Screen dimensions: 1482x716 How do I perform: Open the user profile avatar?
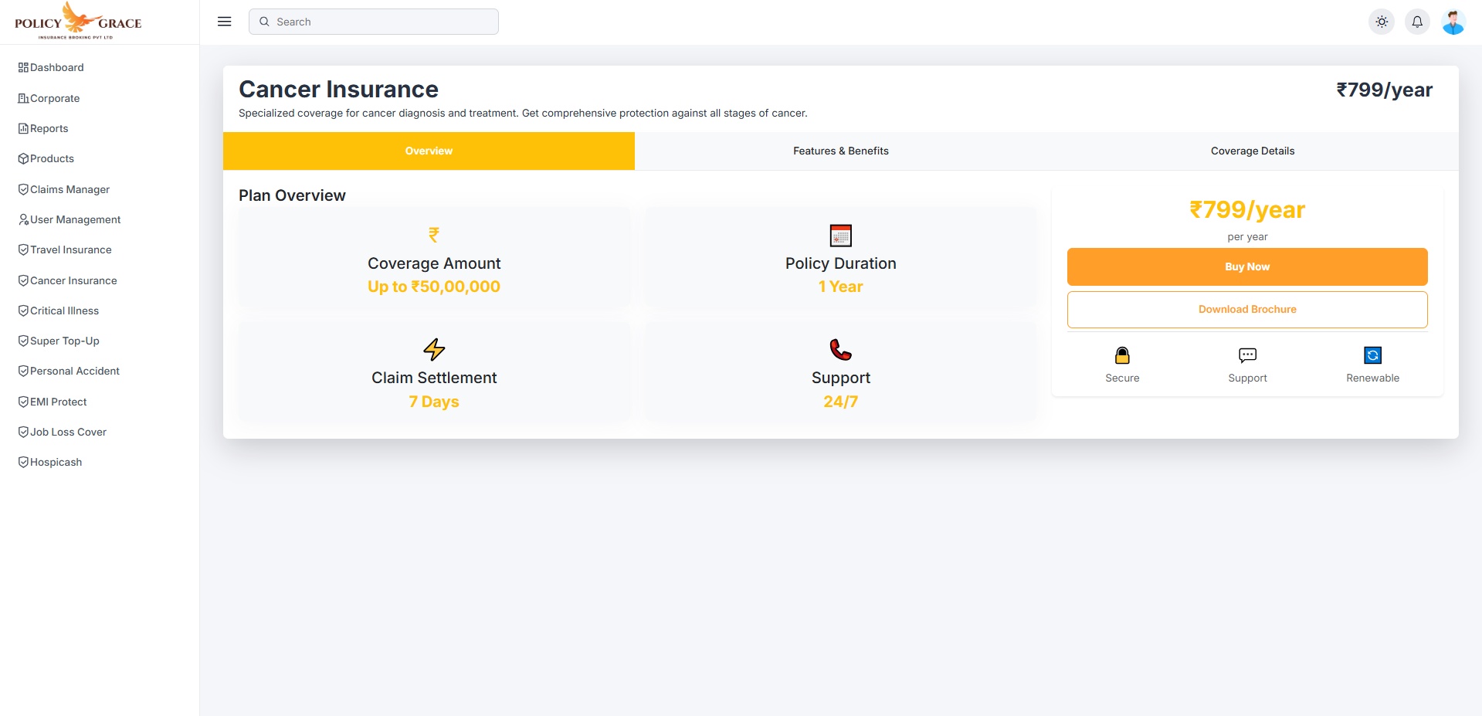(x=1453, y=22)
